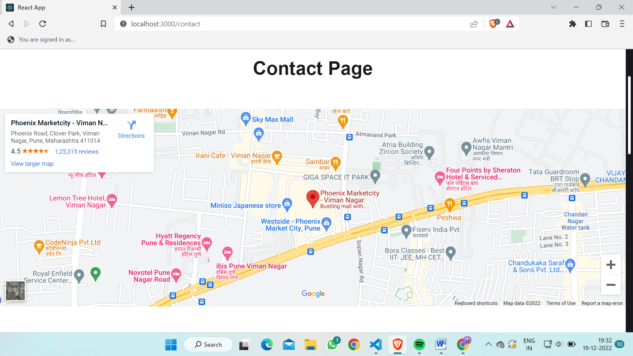
Task: Open the "1,25,315 reviews" link
Action: [77, 151]
